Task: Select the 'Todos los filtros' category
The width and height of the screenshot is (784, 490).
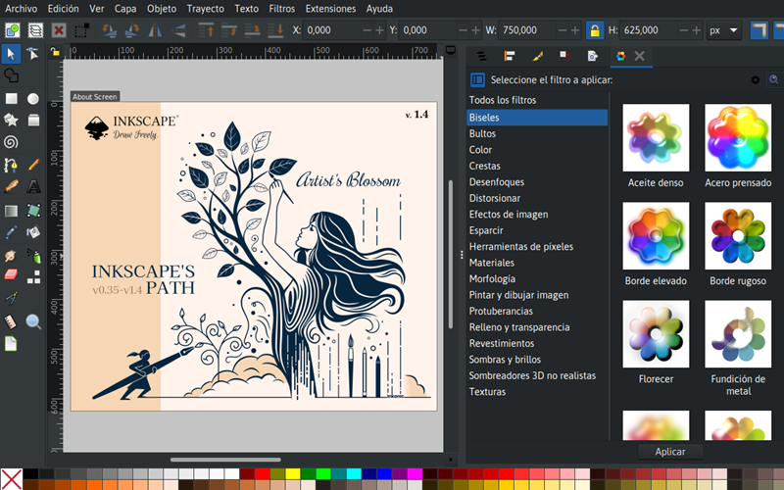Action: tap(537, 100)
